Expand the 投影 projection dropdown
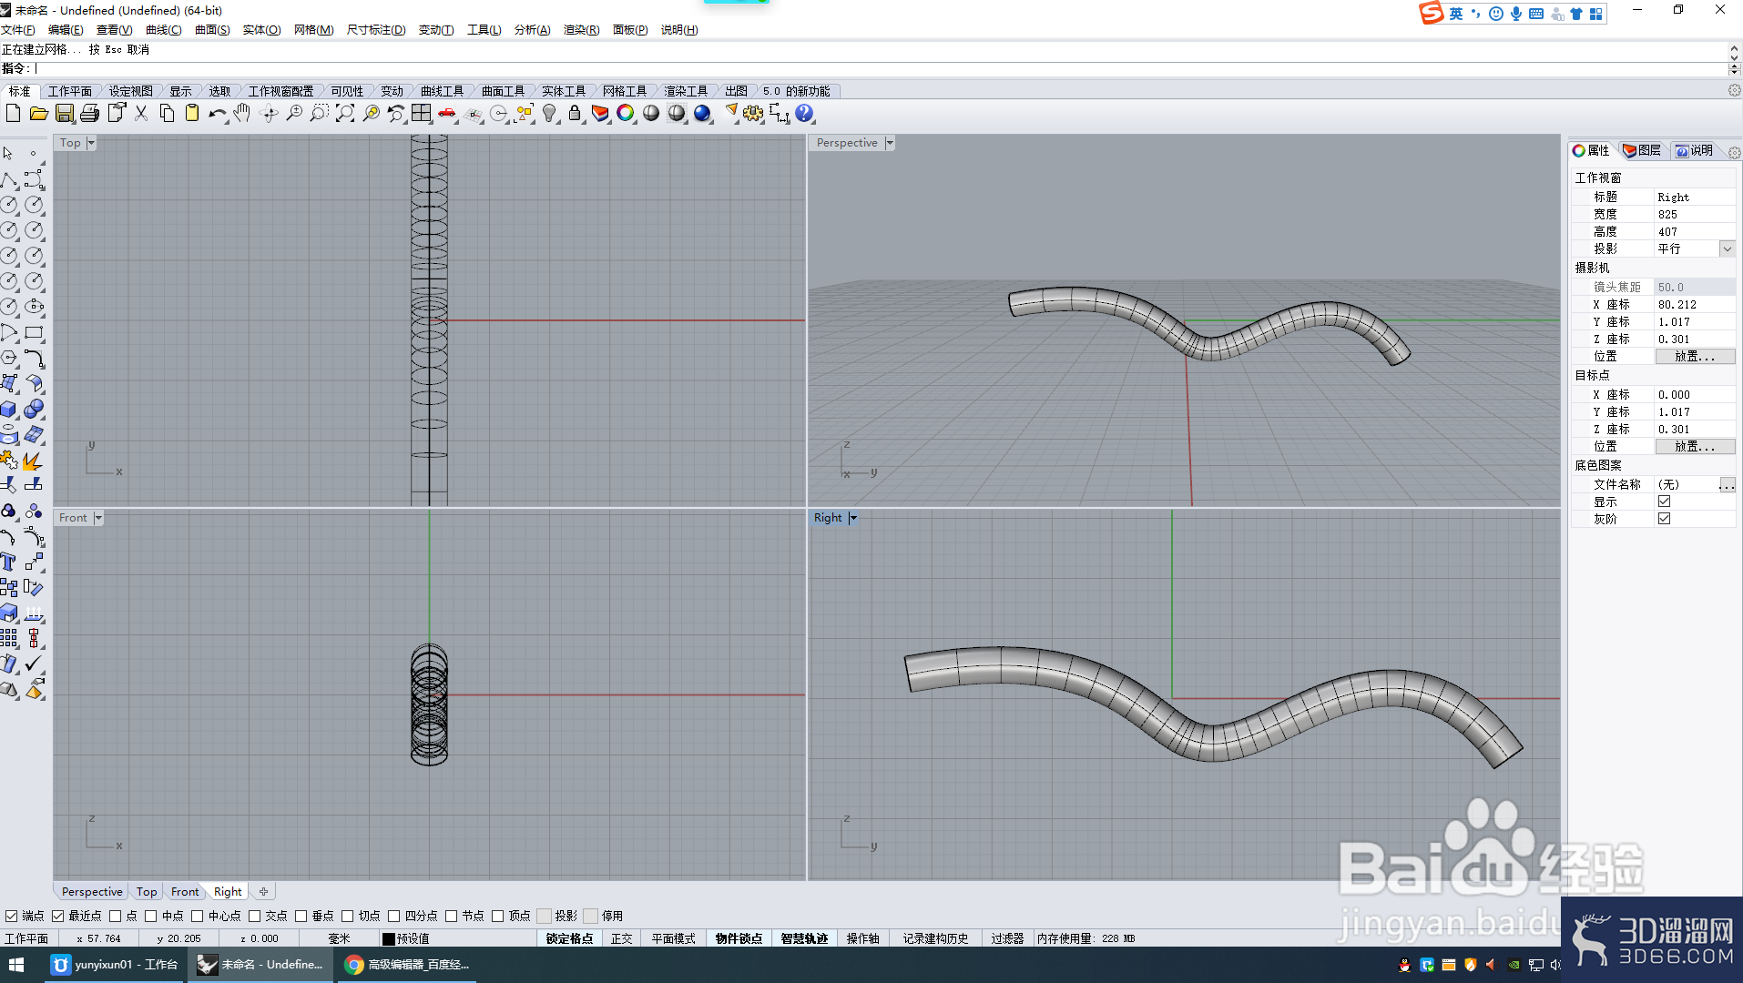 [1727, 248]
